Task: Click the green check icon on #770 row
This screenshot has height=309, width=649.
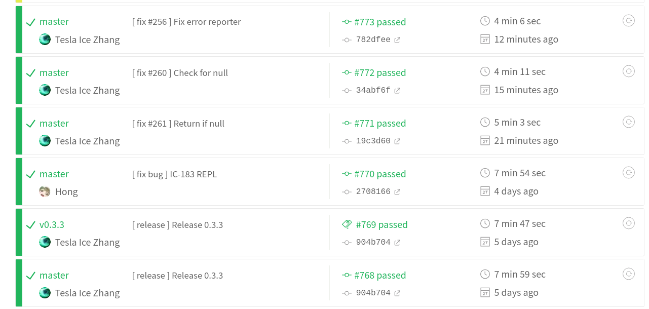Action: (30, 174)
